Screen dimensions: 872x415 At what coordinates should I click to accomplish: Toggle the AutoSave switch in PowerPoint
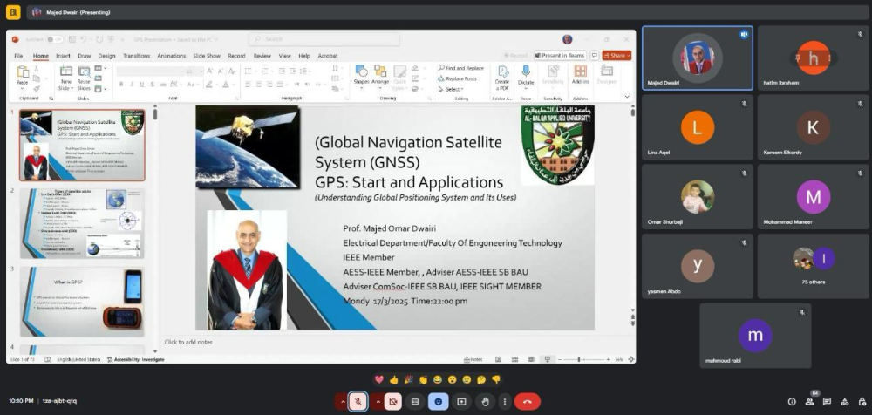pyautogui.click(x=54, y=39)
